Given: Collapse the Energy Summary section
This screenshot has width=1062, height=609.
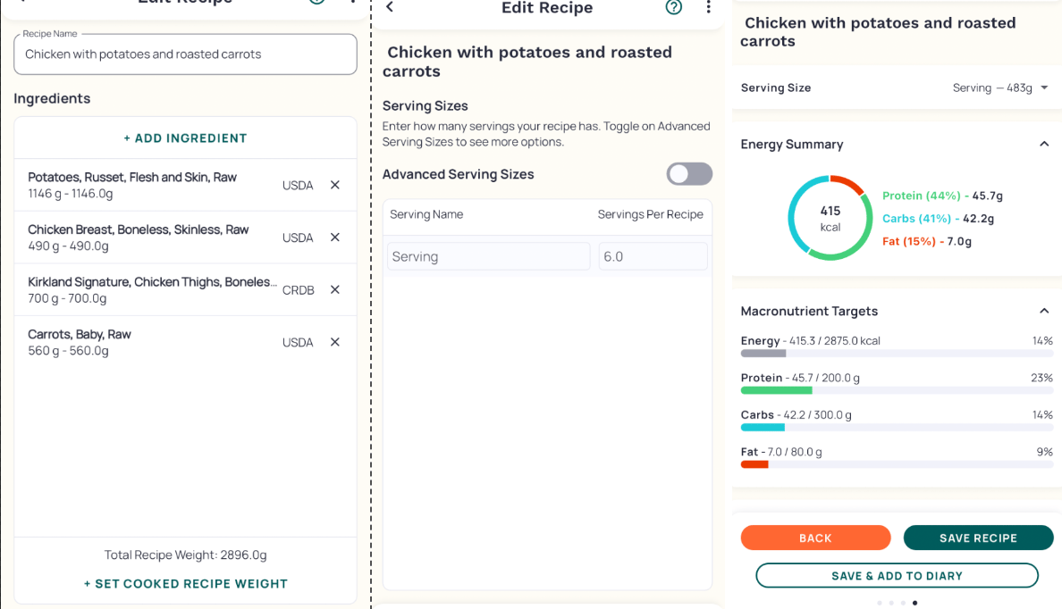Looking at the screenshot, I should (1044, 144).
